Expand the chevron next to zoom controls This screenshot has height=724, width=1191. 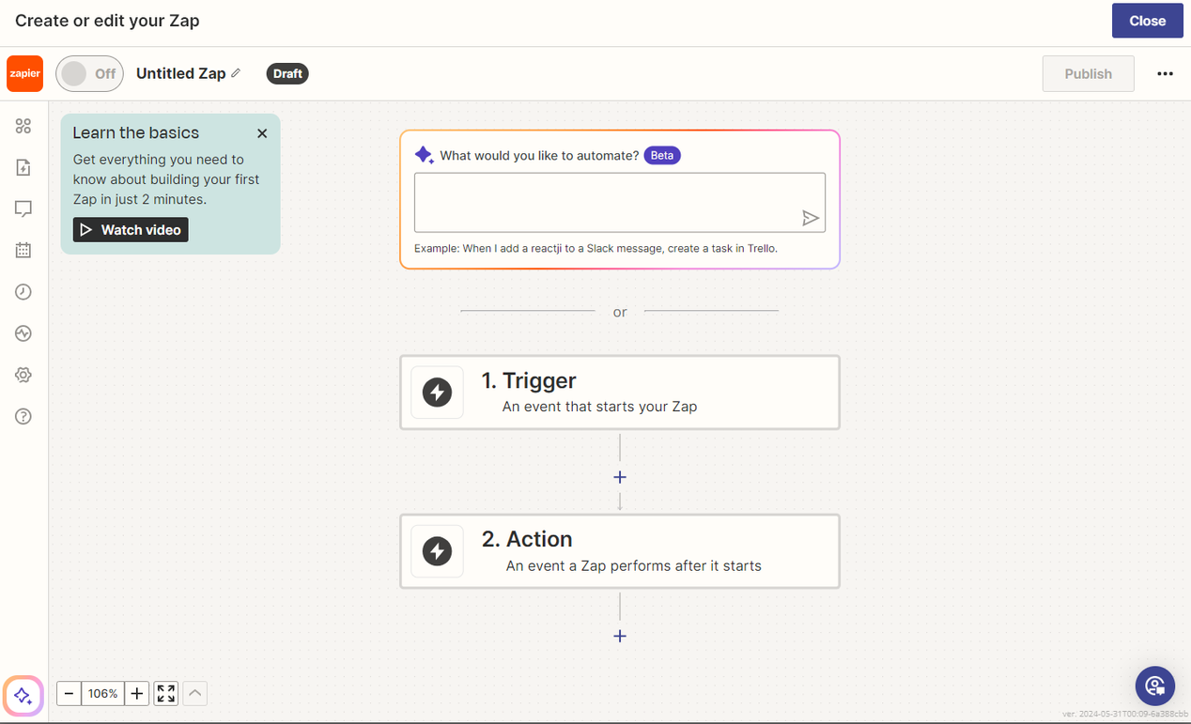pos(194,693)
